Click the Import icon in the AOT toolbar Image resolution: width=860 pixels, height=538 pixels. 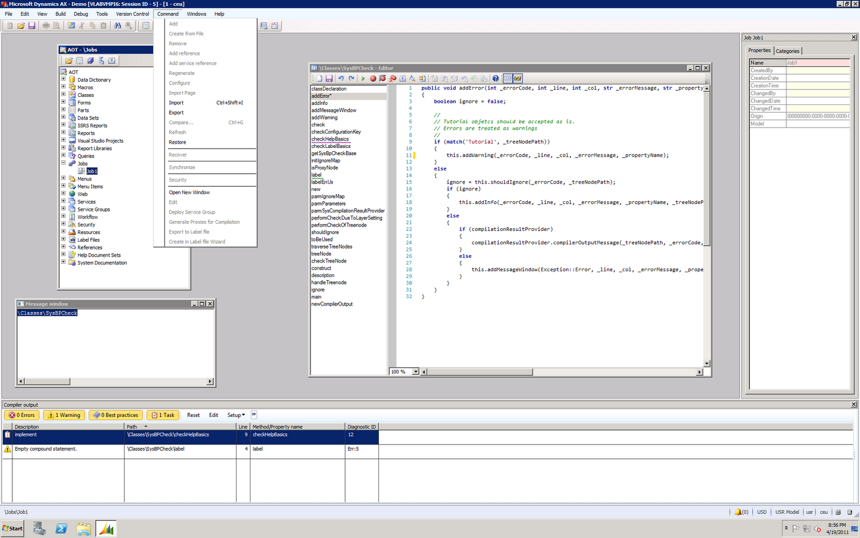click(101, 61)
